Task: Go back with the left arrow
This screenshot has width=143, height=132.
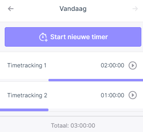Action: [11, 9]
